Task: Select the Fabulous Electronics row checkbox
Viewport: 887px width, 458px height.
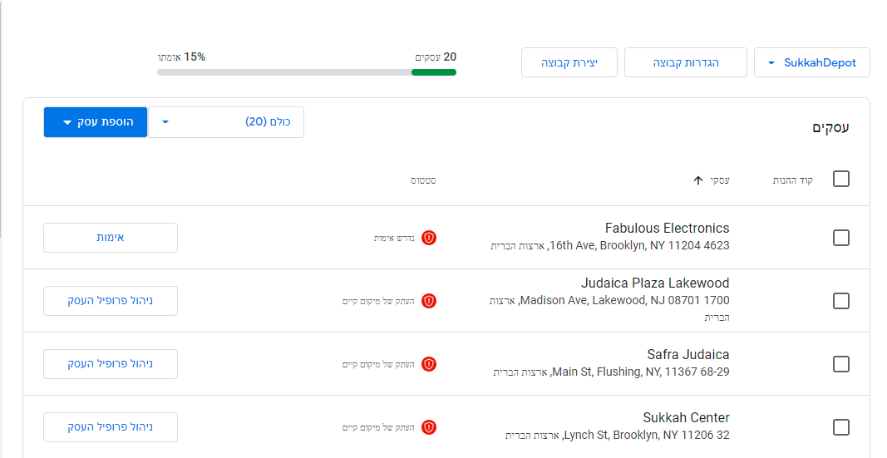Action: [x=840, y=238]
